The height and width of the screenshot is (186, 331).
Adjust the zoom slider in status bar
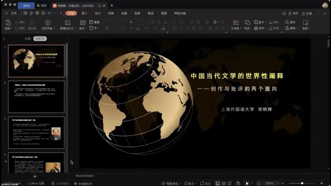302,183
